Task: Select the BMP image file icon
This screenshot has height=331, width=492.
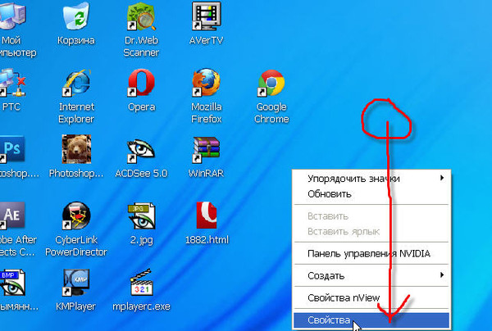Action: [12, 283]
